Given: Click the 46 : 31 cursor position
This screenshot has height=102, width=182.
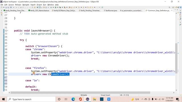Looking at the screenshot, I should pyautogui.click(x=125, y=95).
